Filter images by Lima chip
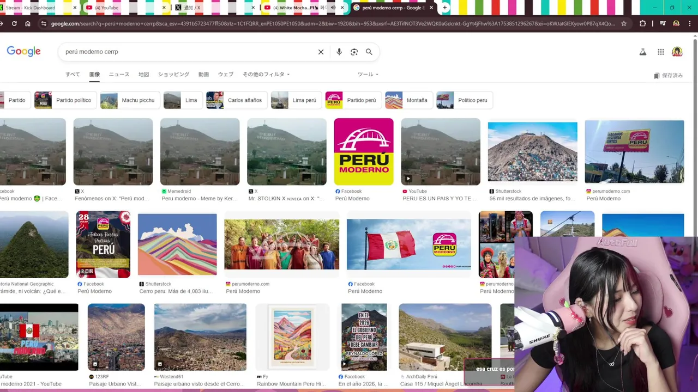Viewport: 698px width, 392px height. tap(183, 100)
